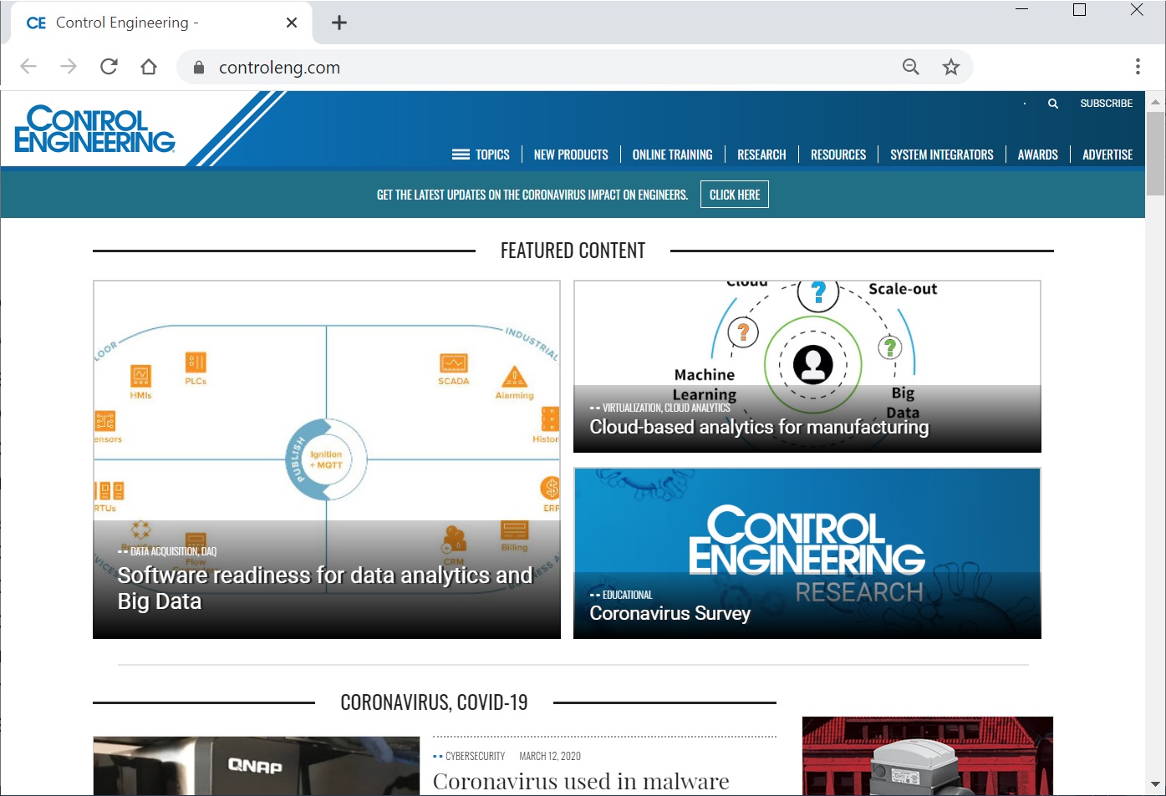Maximize the browser window
Image resolution: width=1166 pixels, height=796 pixels.
(x=1079, y=10)
